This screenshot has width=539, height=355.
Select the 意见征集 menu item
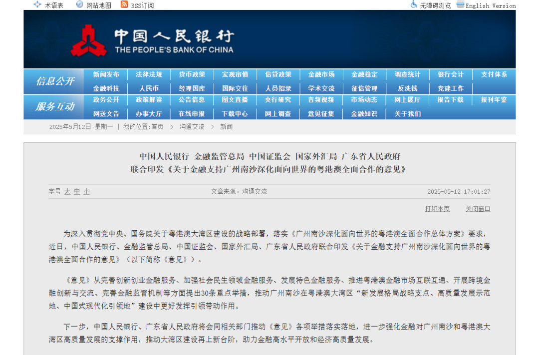pos(321,114)
